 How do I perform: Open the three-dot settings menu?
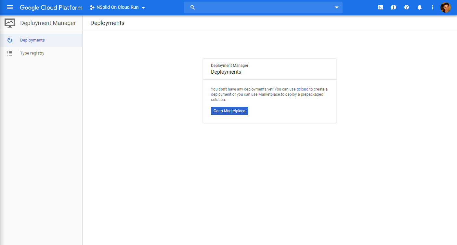pos(433,7)
